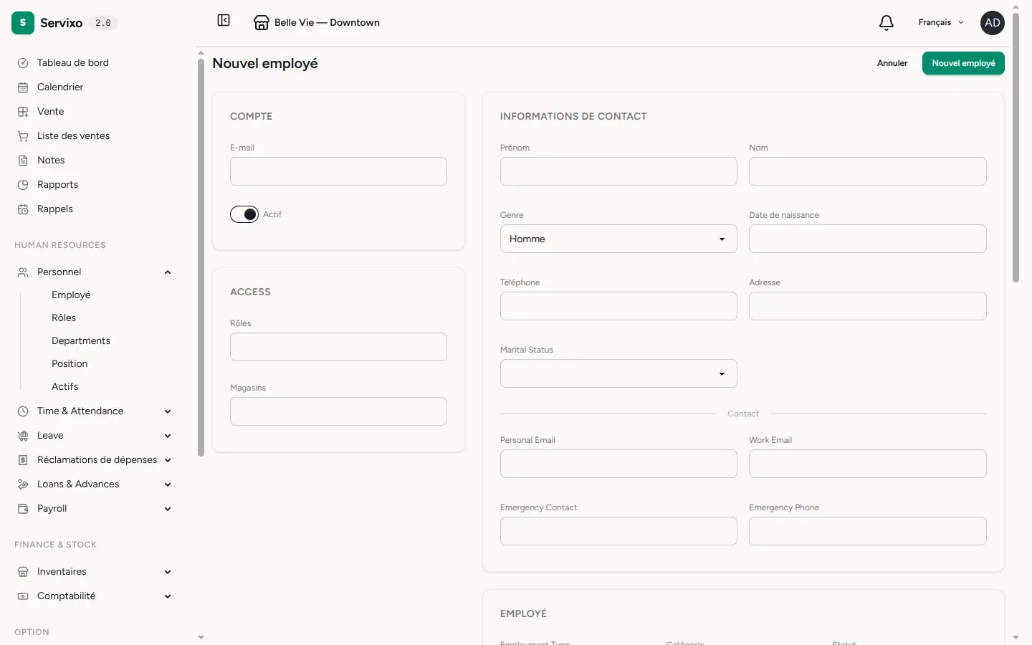Viewport: 1032px width, 645px height.
Task: Open Tableau de bord menu entry
Action: coord(73,63)
